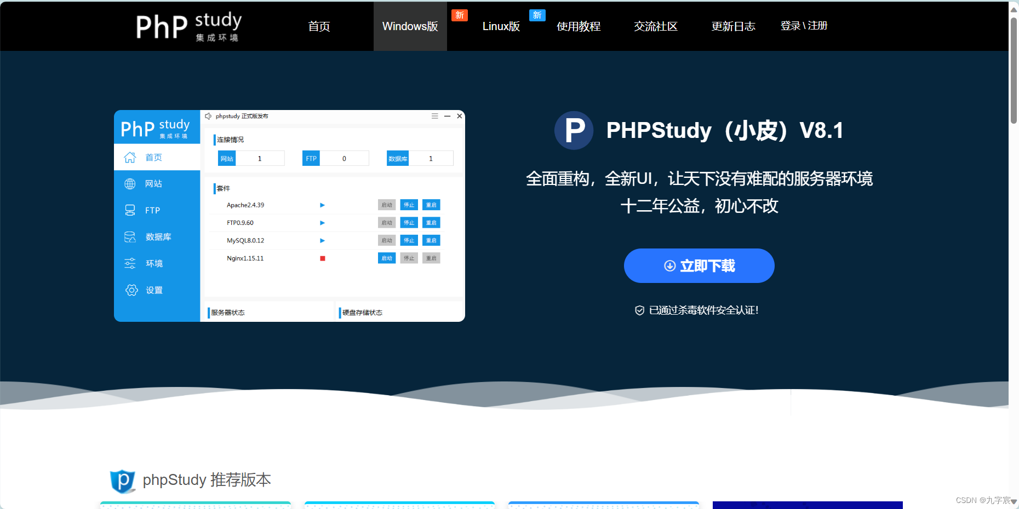Click the scrollbar up arrow
The width and height of the screenshot is (1019, 509).
1014,9
